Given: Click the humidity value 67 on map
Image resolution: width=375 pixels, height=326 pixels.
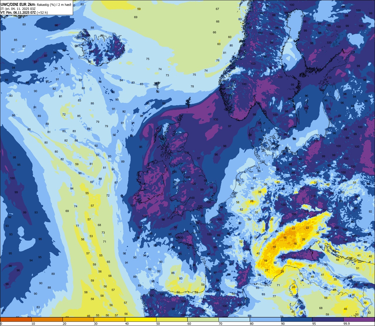Looking at the screenshot, I should pyautogui.click(x=217, y=9).
